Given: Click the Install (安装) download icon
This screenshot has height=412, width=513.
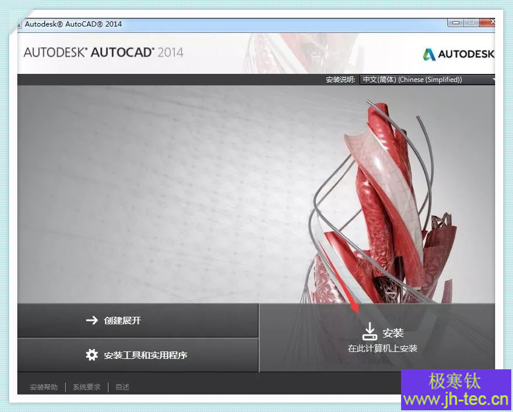Looking at the screenshot, I should point(369,331).
